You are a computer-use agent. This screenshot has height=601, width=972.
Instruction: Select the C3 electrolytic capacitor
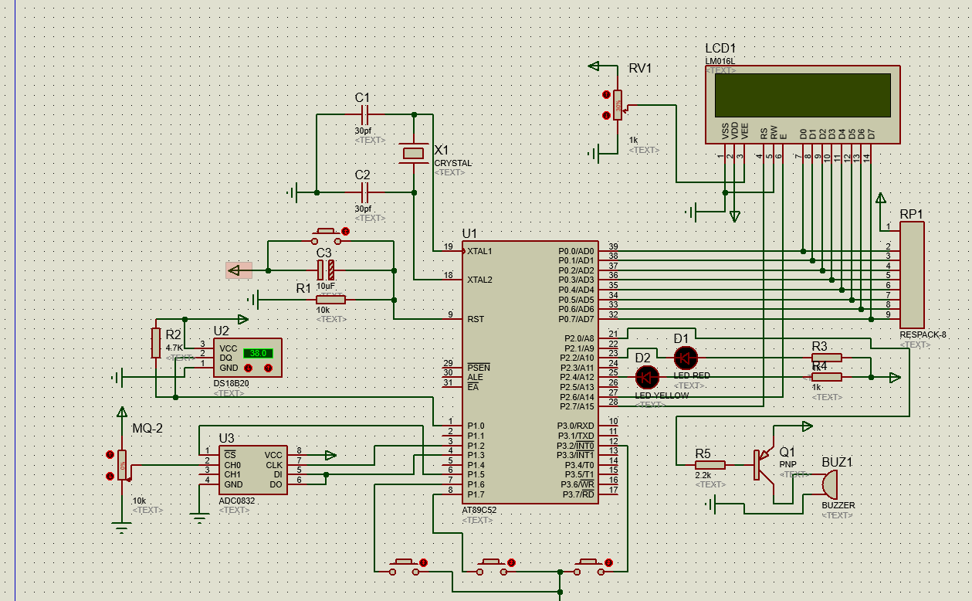point(326,270)
